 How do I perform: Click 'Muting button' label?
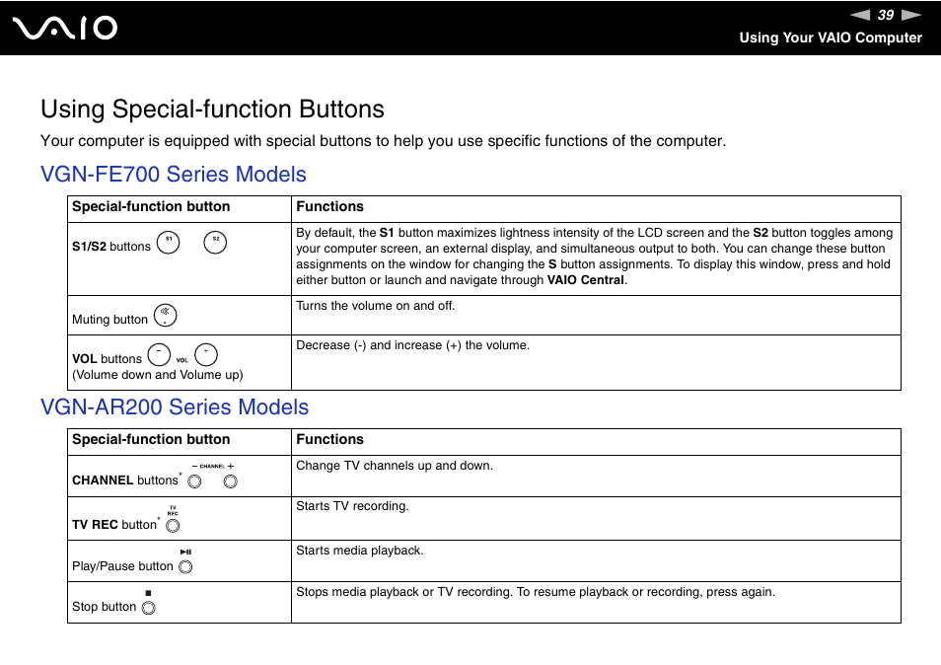coord(109,320)
